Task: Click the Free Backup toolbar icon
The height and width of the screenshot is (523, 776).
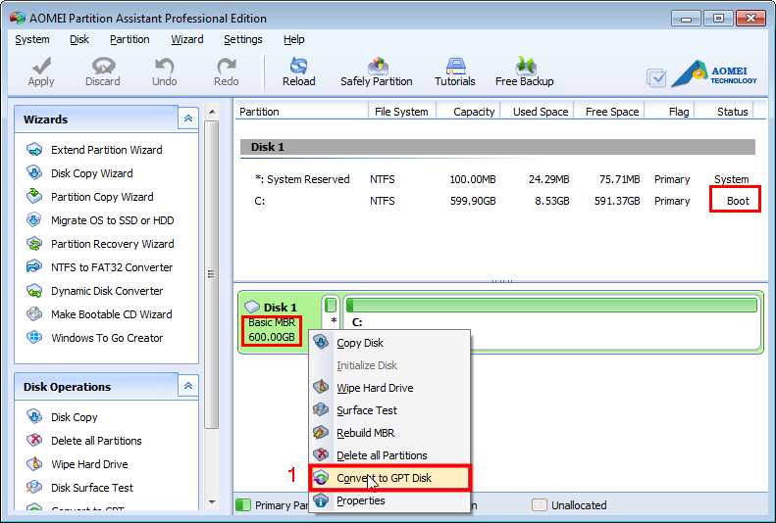Action: [x=524, y=71]
